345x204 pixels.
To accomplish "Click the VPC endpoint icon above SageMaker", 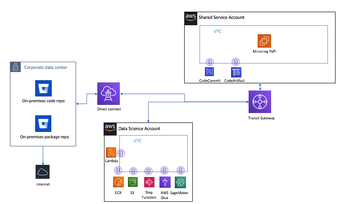I will click(x=181, y=170).
